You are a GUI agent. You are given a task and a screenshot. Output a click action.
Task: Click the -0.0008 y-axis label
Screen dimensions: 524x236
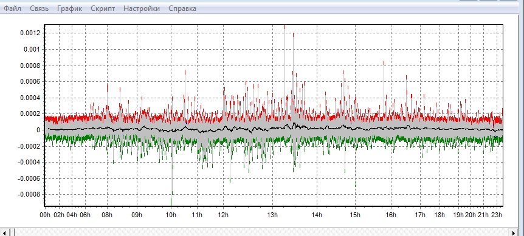29,194
